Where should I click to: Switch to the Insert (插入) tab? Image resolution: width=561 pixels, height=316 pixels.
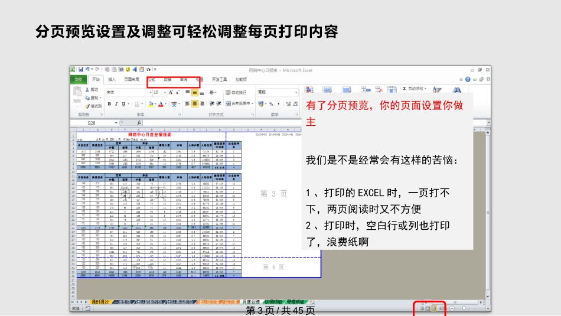[x=112, y=80]
